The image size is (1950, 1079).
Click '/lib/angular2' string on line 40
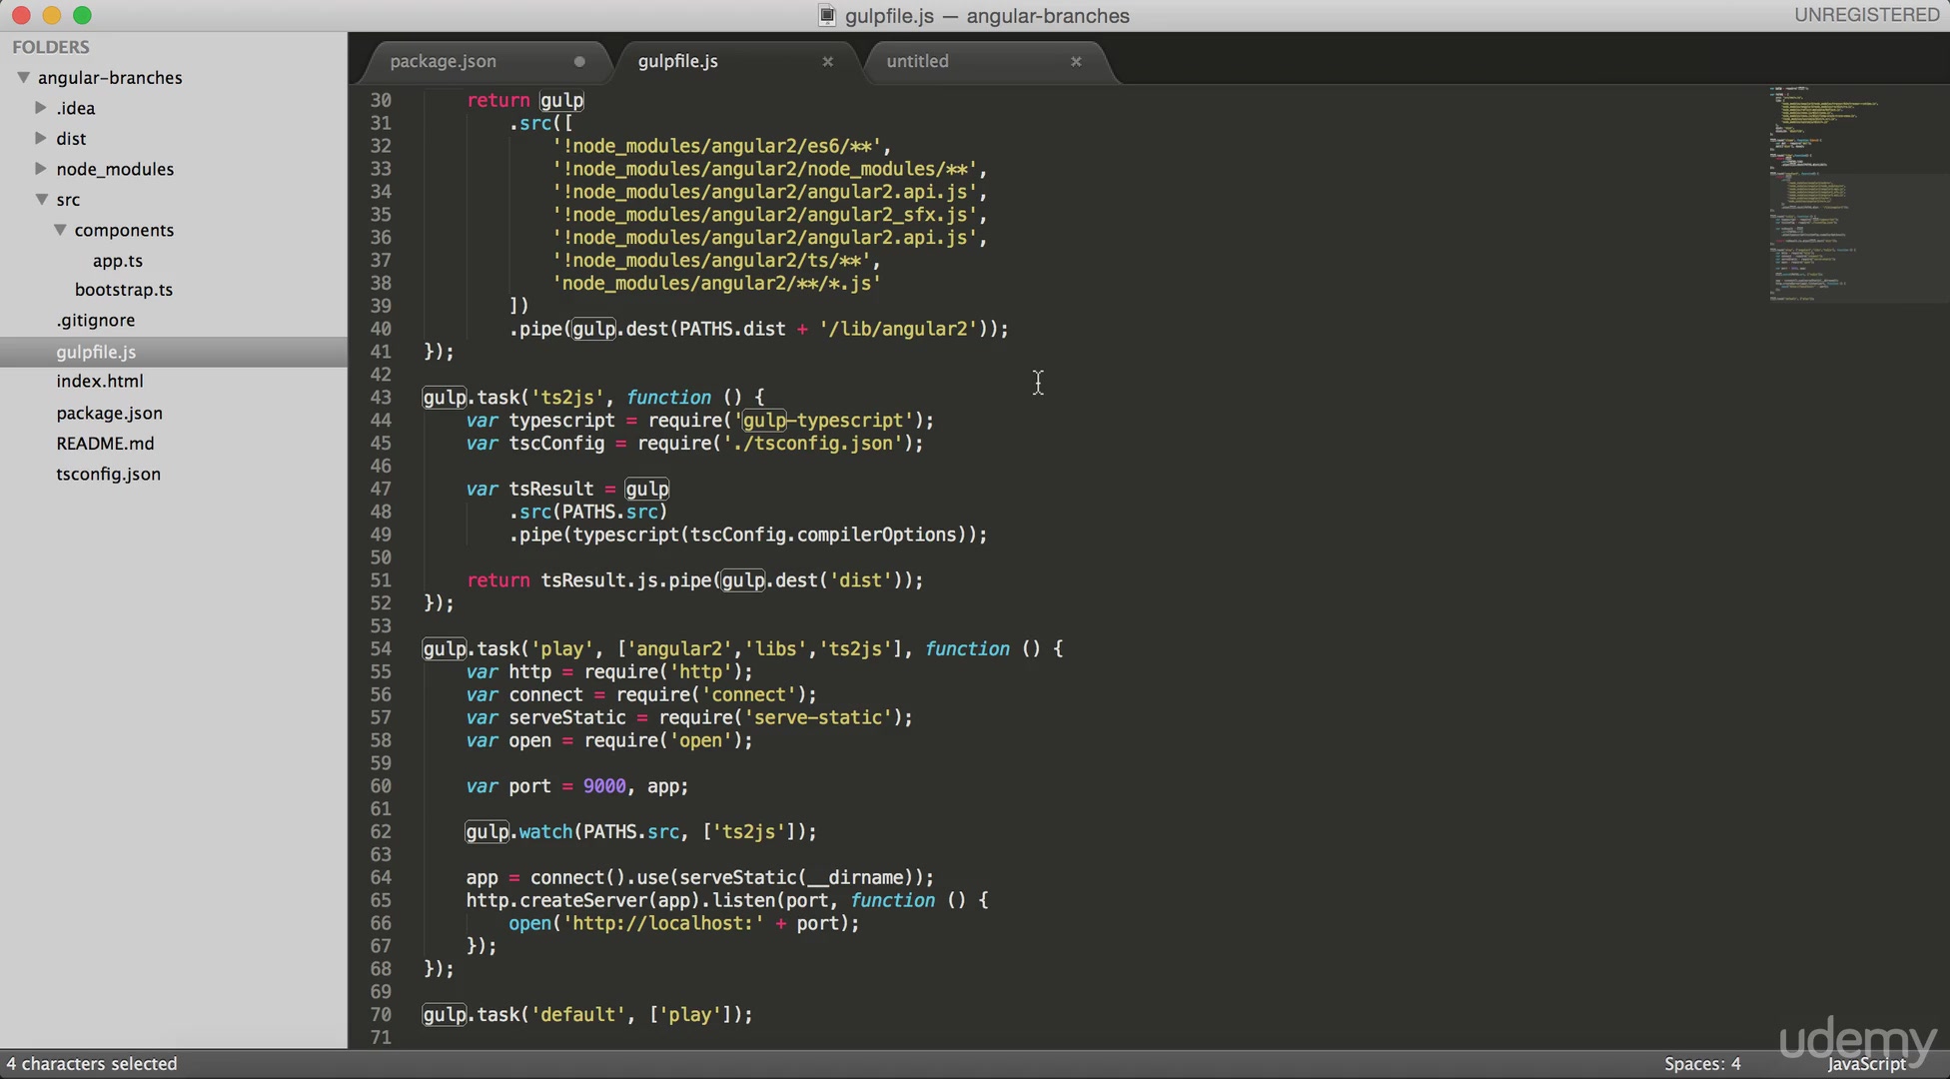click(x=898, y=329)
